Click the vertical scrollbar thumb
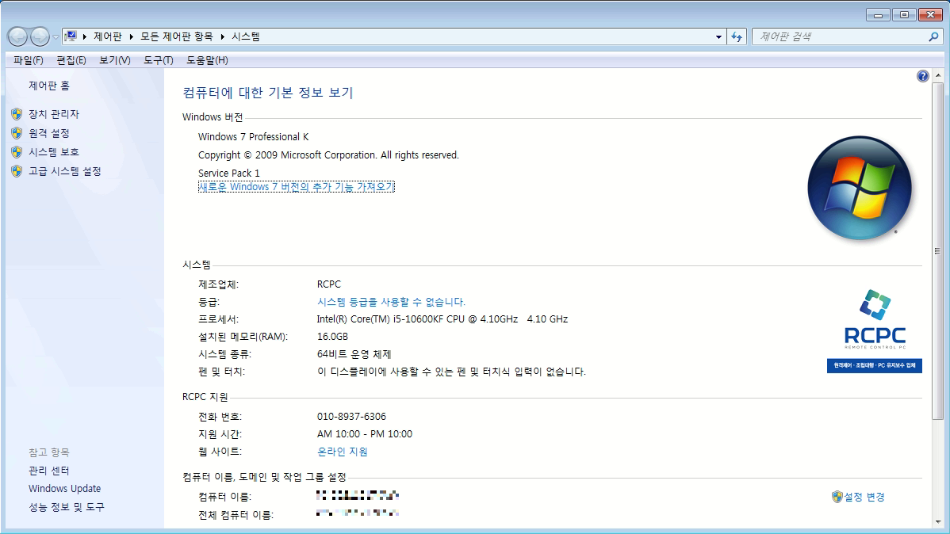Screen dimensions: 950x534 938,250
